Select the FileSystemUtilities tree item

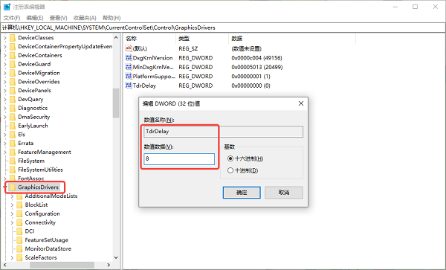click(x=40, y=170)
